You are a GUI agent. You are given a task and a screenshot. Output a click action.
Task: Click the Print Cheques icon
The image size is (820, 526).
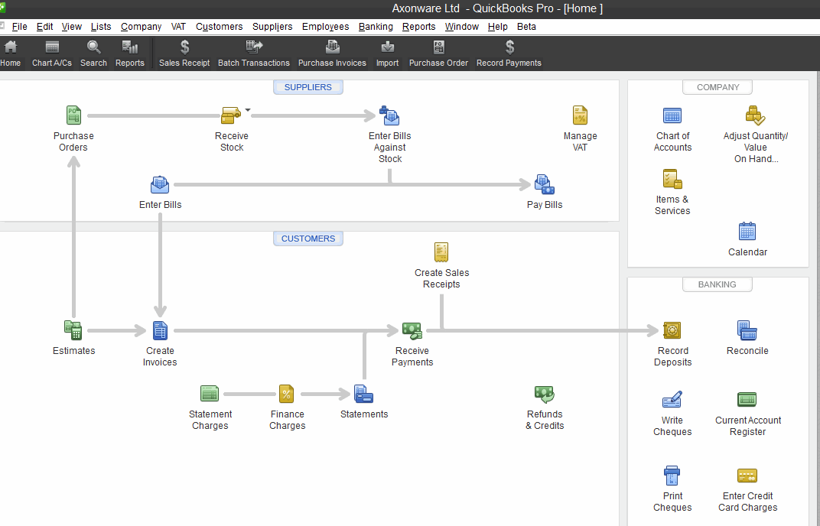pos(672,476)
